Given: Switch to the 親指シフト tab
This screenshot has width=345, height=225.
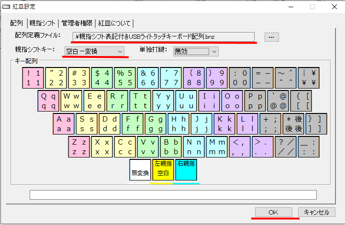Looking at the screenshot, I should [x=43, y=23].
